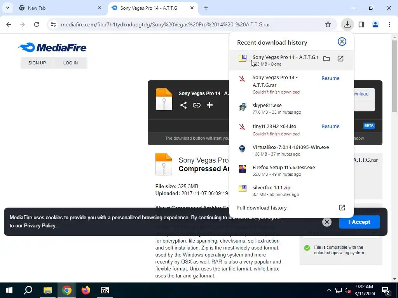Open Chrome downloads toolbar button

point(347,24)
